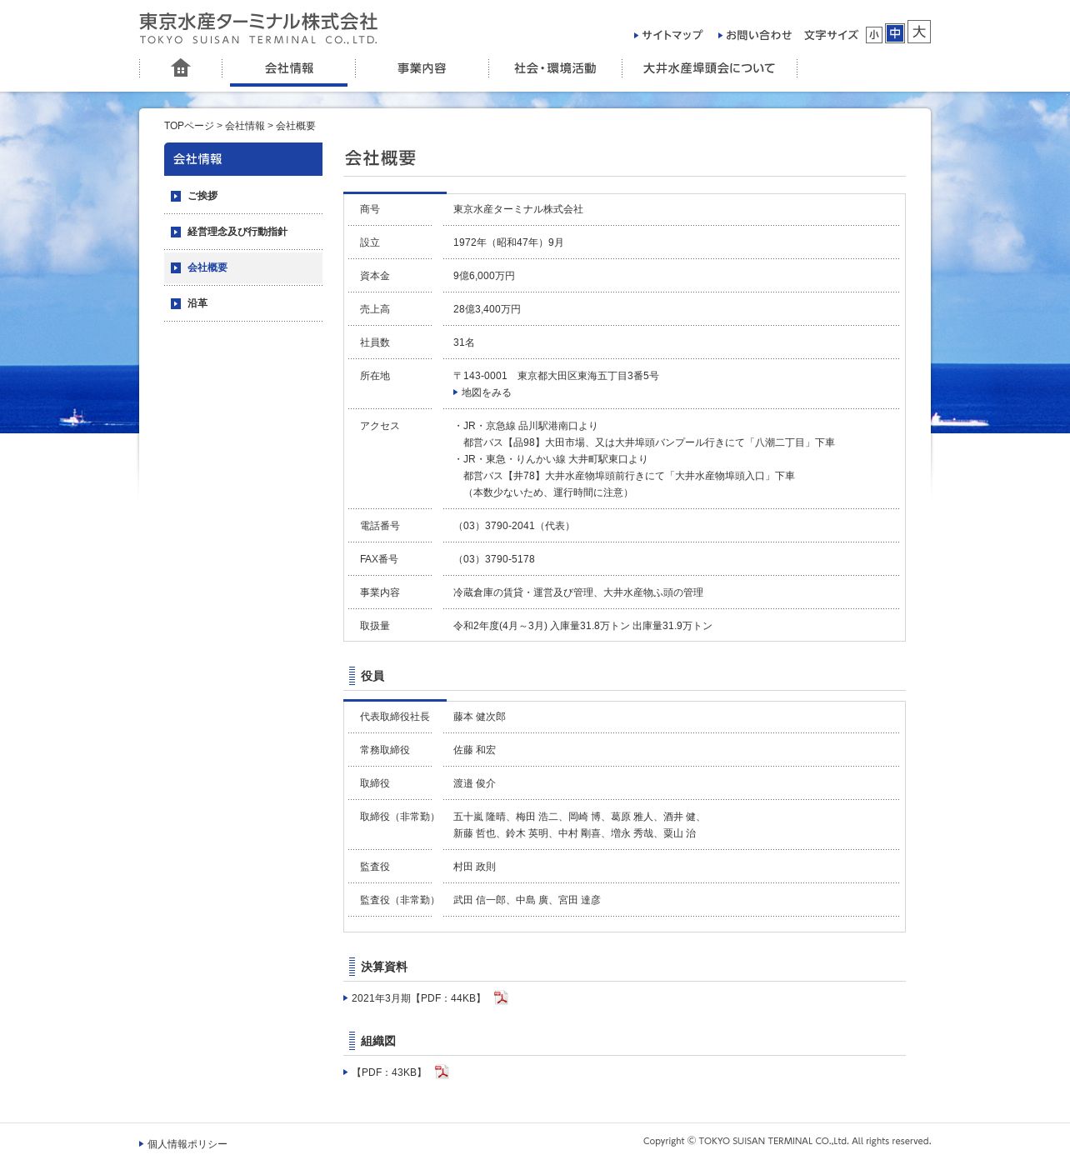Click the phone number （03）3790-2041（代表）
Image resolution: width=1070 pixels, height=1165 pixels.
click(514, 526)
